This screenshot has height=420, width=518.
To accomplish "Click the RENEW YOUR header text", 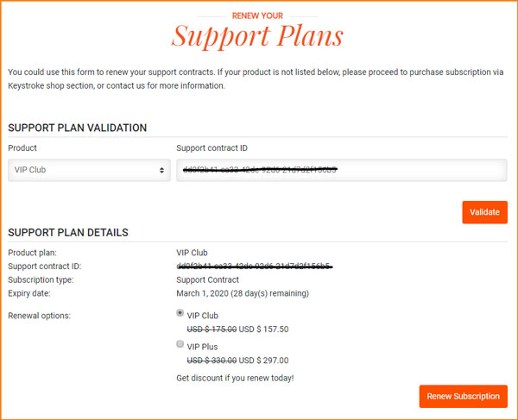I will 257,16.
